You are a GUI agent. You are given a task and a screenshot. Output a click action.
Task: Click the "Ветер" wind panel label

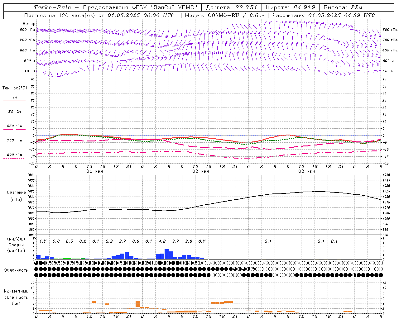click(x=29, y=24)
